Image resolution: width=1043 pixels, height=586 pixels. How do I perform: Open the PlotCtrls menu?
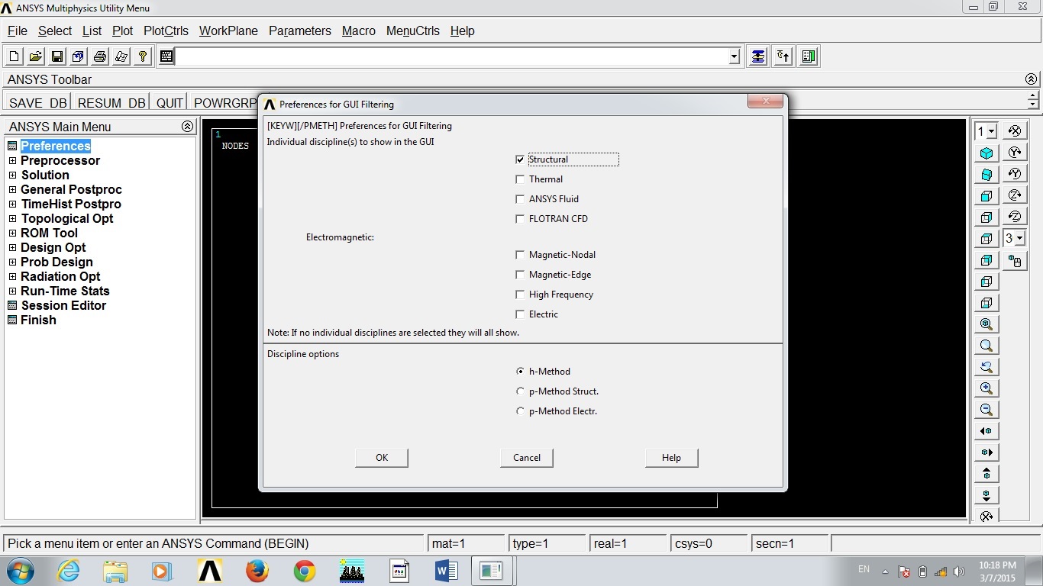point(166,31)
